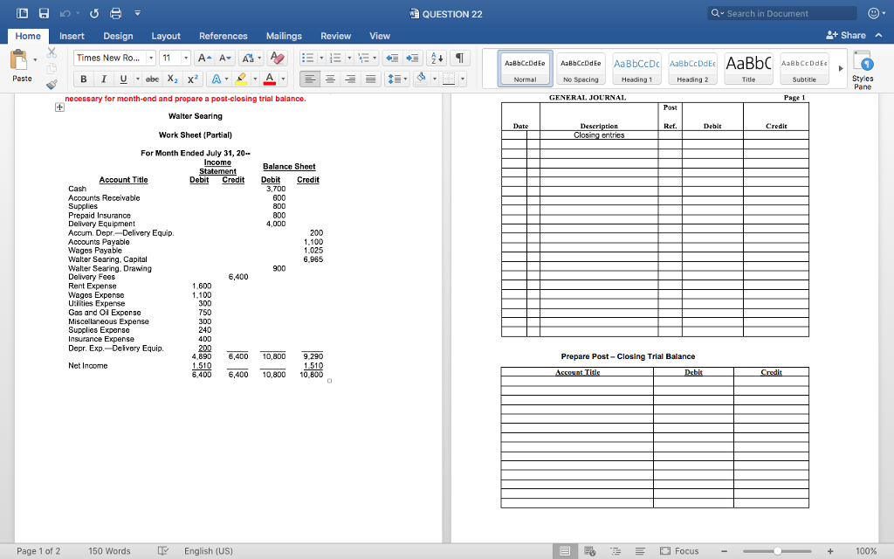Image resolution: width=894 pixels, height=559 pixels.
Task: Apply subscript formatting
Action: tap(173, 79)
